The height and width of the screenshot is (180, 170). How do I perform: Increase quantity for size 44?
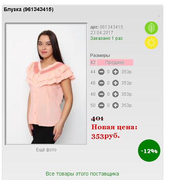(x=115, y=72)
